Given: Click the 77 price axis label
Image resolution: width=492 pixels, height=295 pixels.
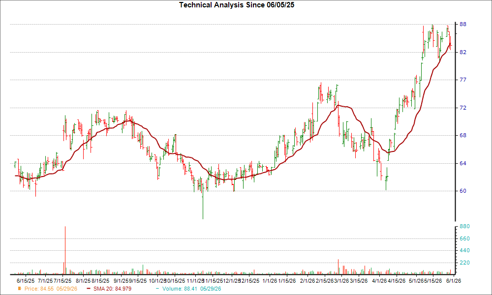Looking at the screenshot, I should pyautogui.click(x=463, y=80).
